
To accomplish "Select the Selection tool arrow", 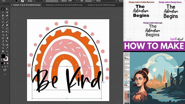I will point(3,9).
